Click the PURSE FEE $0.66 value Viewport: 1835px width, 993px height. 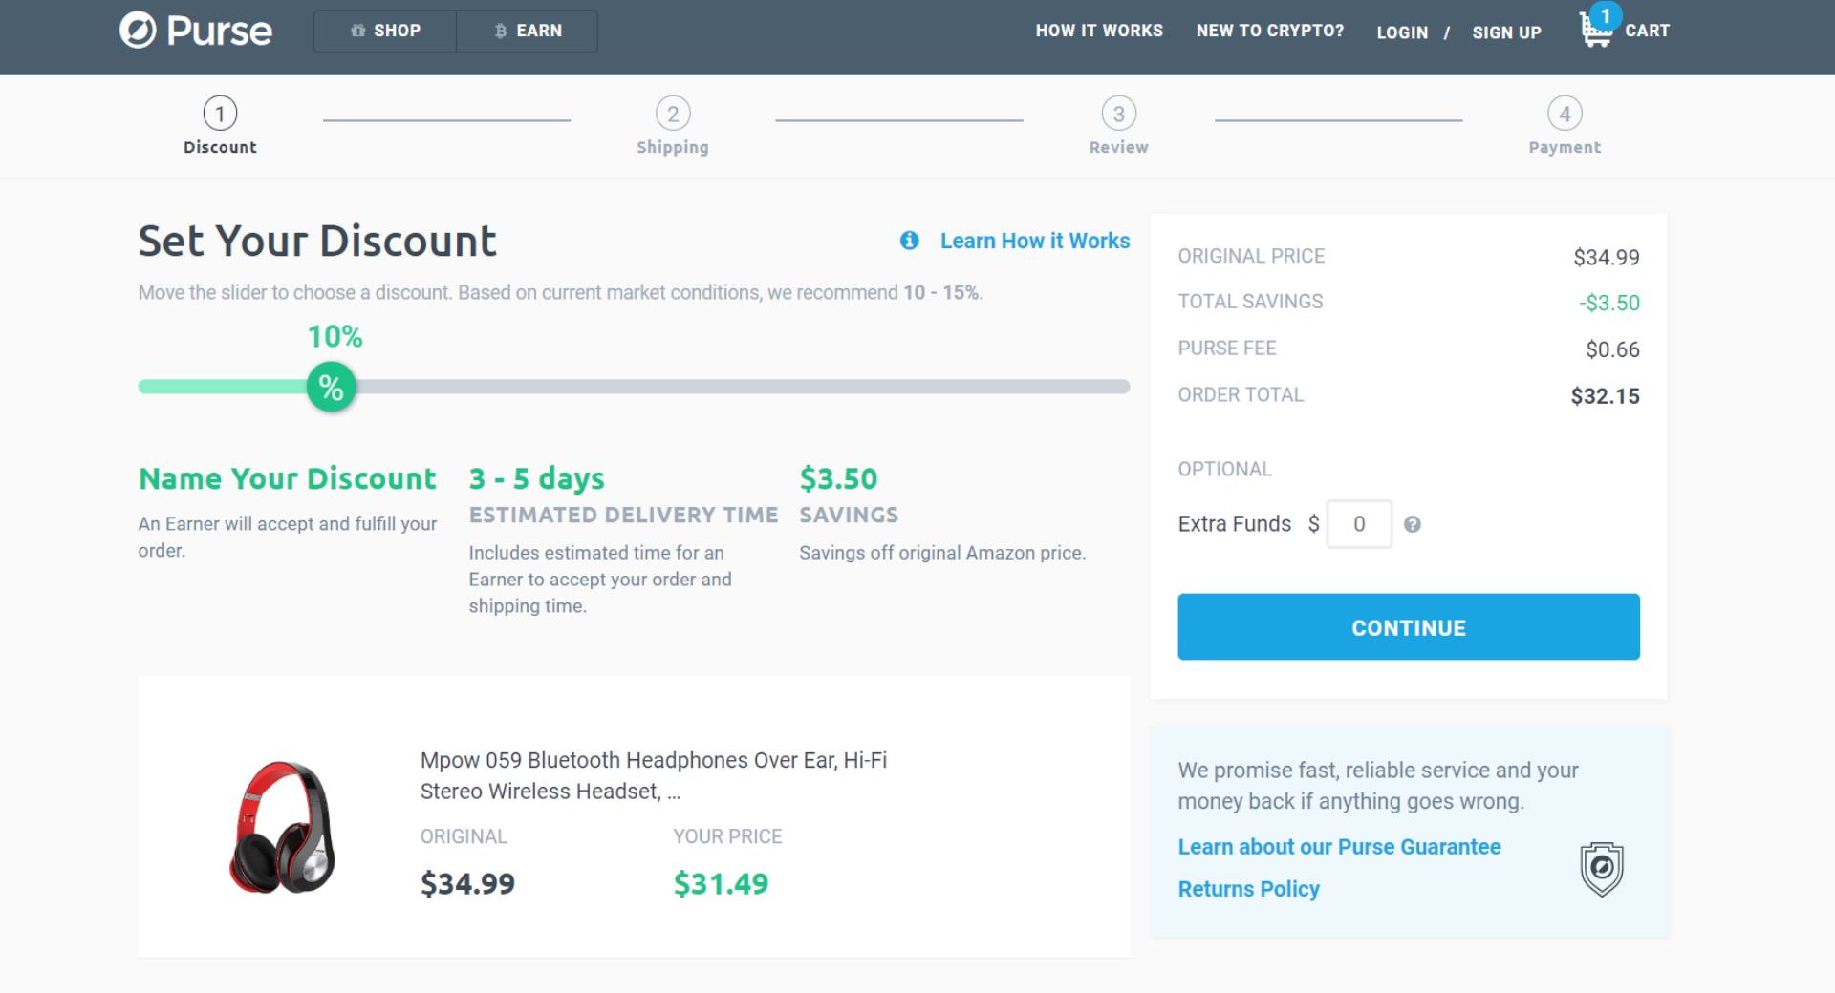click(x=1612, y=349)
